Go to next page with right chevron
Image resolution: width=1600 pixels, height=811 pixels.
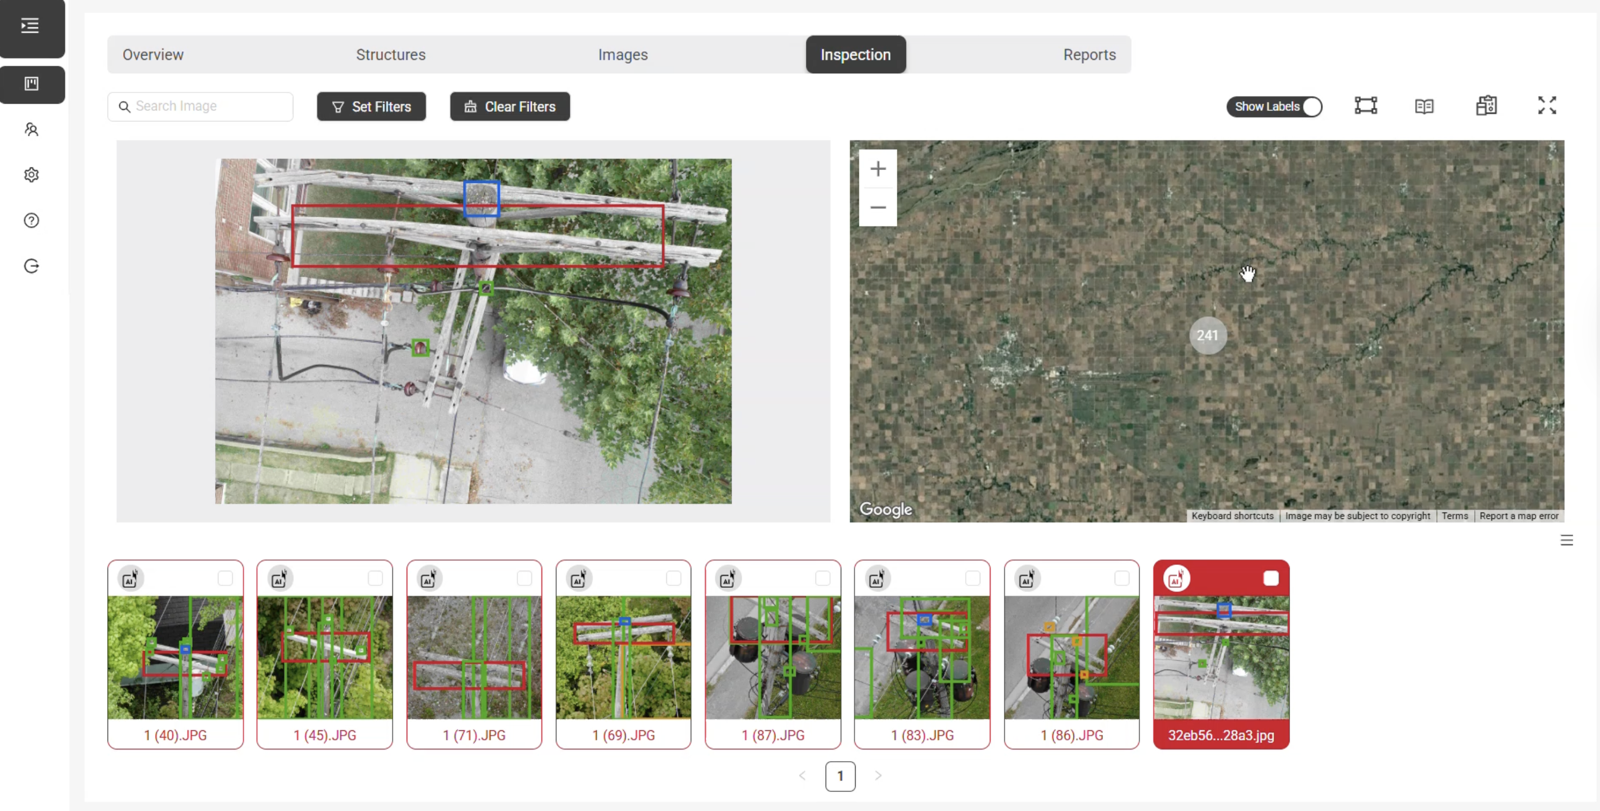878,776
